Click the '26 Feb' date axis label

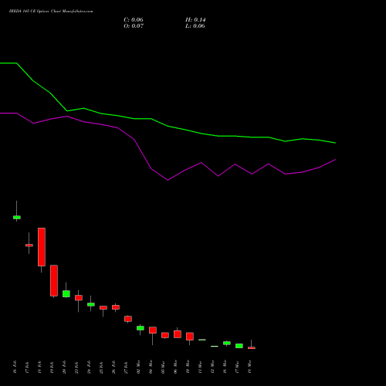pyautogui.click(x=113, y=367)
